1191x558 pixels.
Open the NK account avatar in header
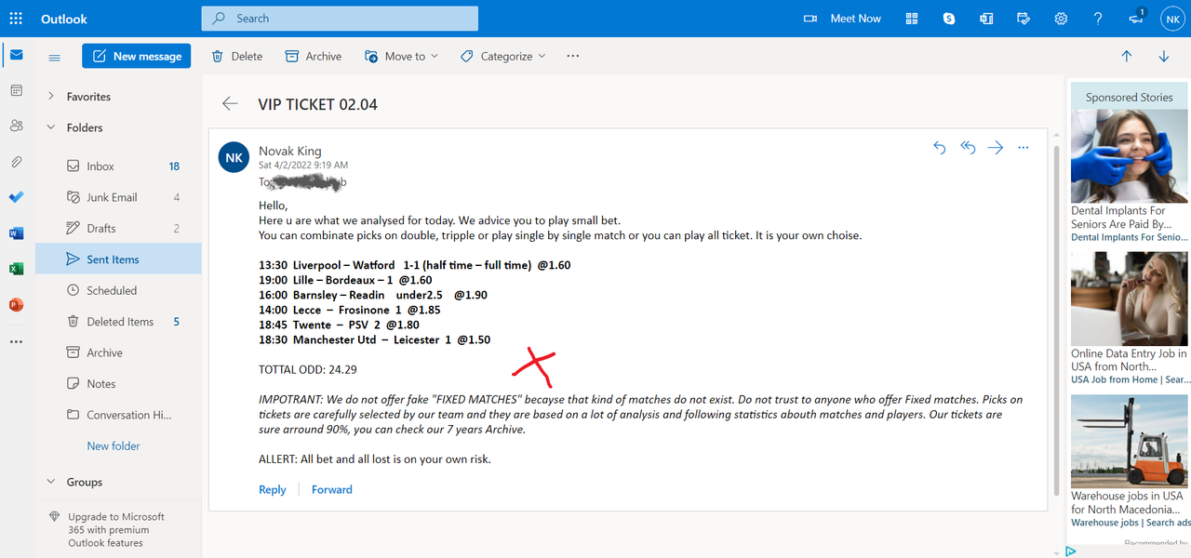[1172, 19]
